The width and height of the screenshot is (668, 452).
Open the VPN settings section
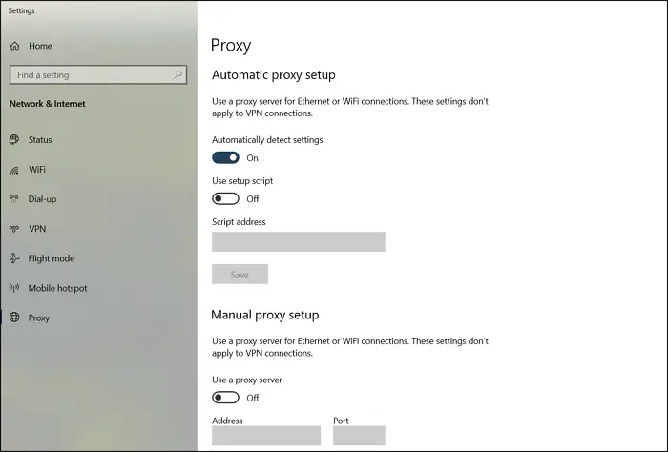click(37, 229)
